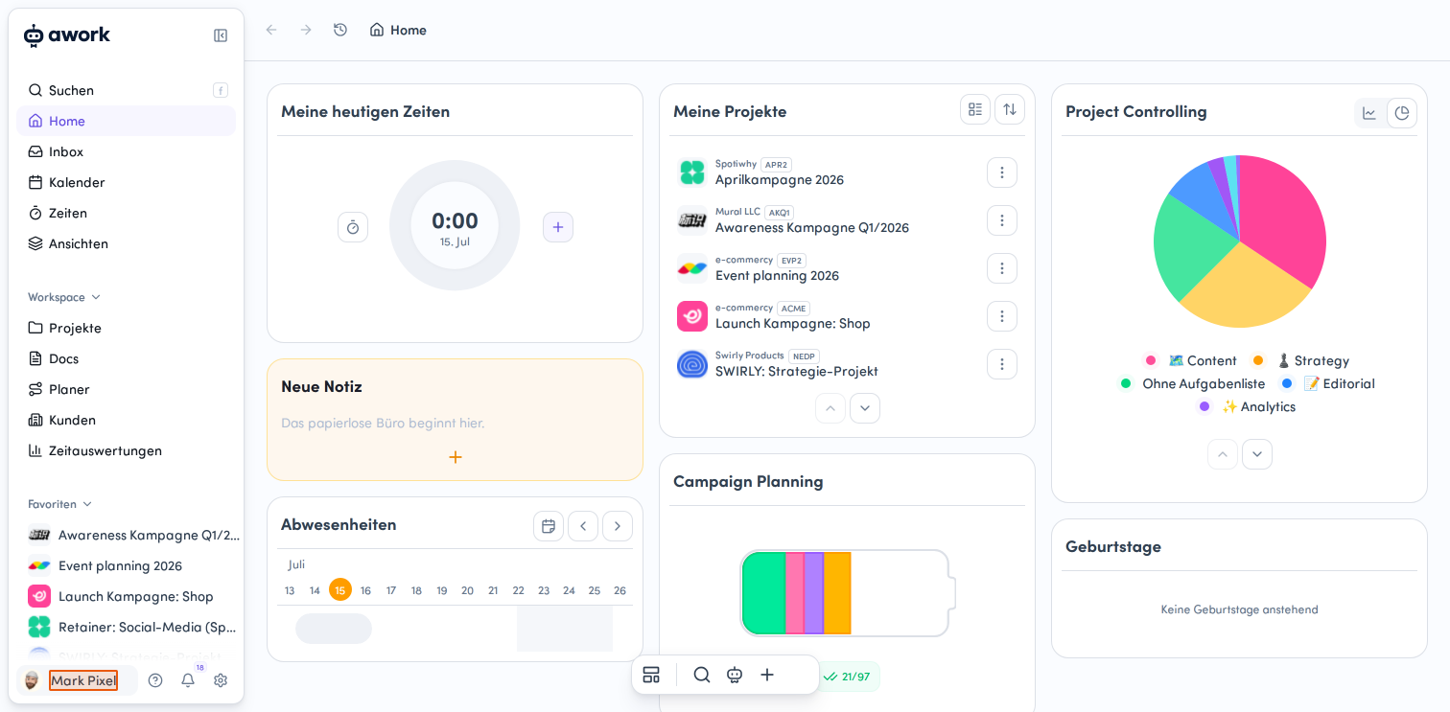Open the history clock icon
This screenshot has width=1450, height=712.
click(340, 30)
